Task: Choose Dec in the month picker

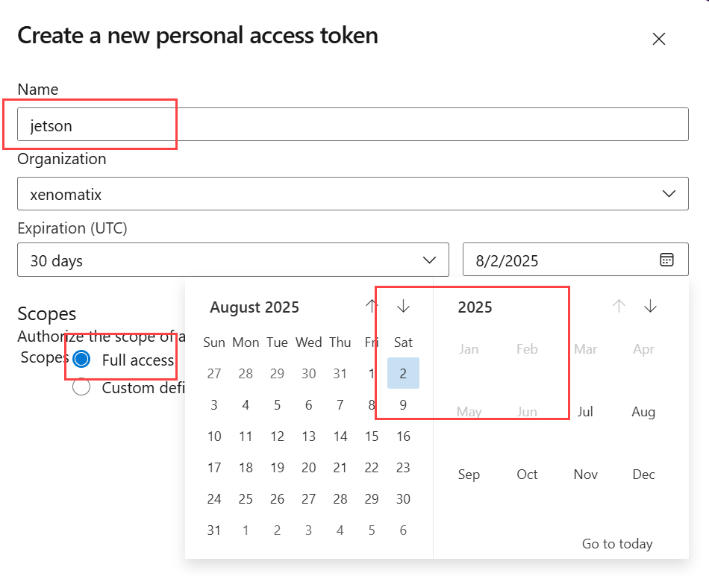Action: coord(643,475)
